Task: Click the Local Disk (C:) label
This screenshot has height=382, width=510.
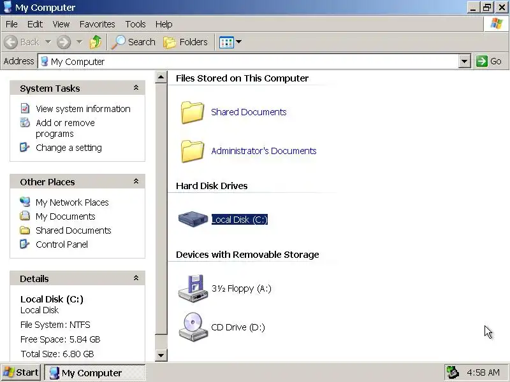Action: (x=240, y=220)
